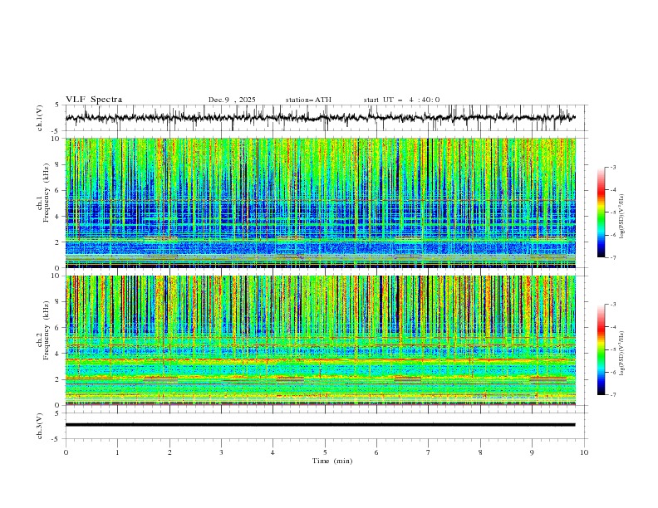Click inside the ch.1 spectrogram panel
The image size is (658, 508).
pos(324,203)
